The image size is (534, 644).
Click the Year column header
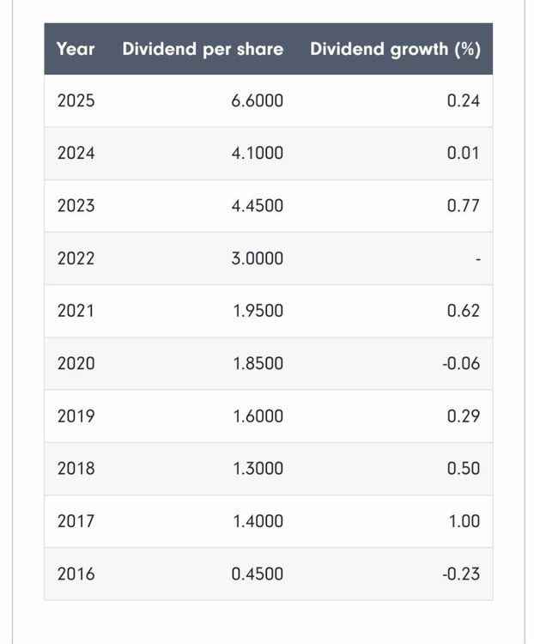tap(76, 49)
